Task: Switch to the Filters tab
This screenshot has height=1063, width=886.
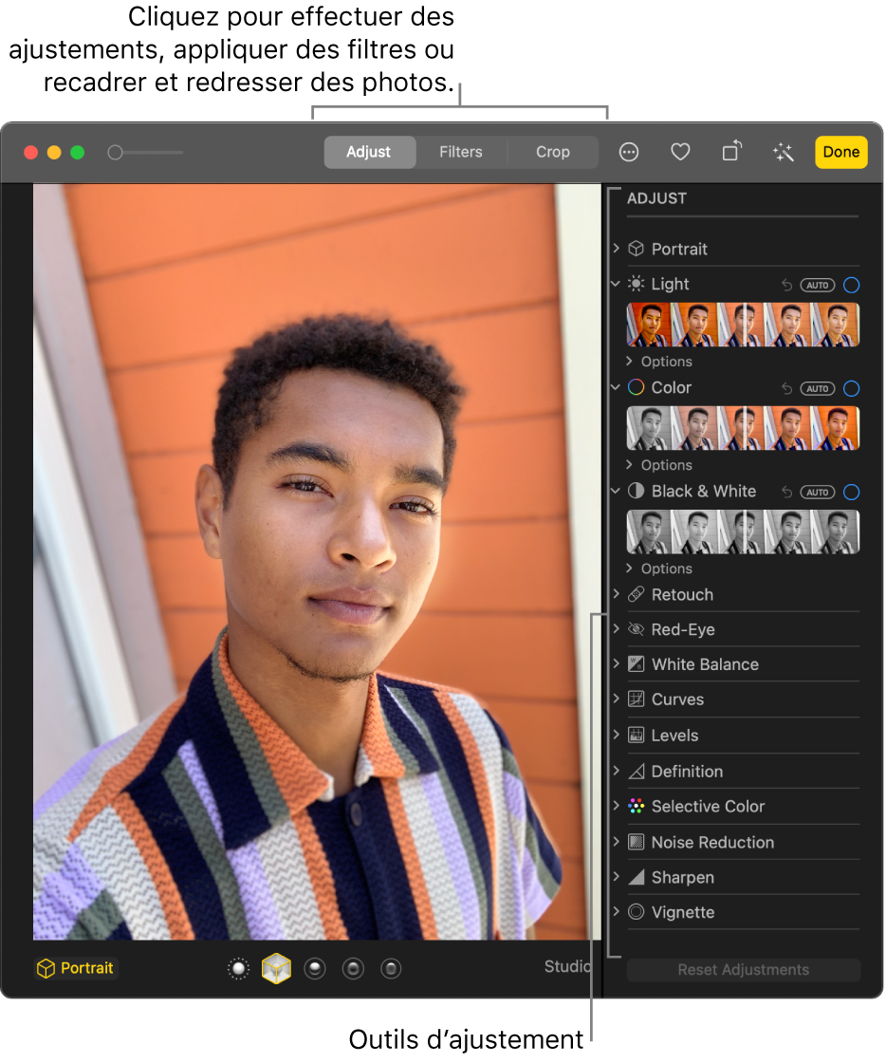Action: [x=461, y=152]
